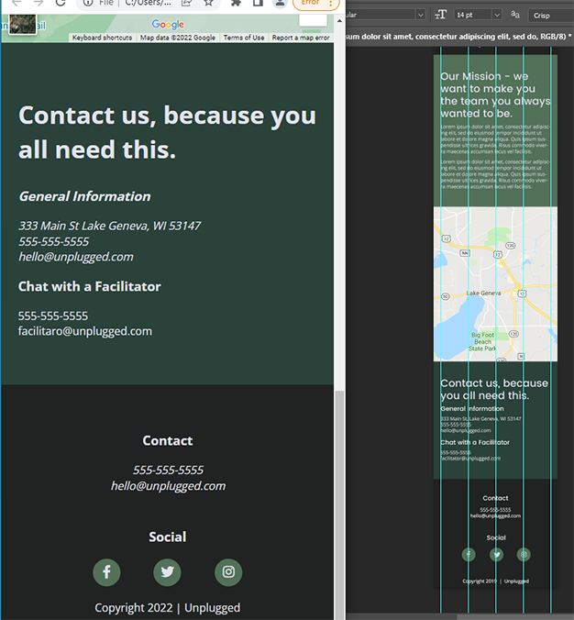
Task: Reload the page in Chrome
Action: click(x=61, y=4)
